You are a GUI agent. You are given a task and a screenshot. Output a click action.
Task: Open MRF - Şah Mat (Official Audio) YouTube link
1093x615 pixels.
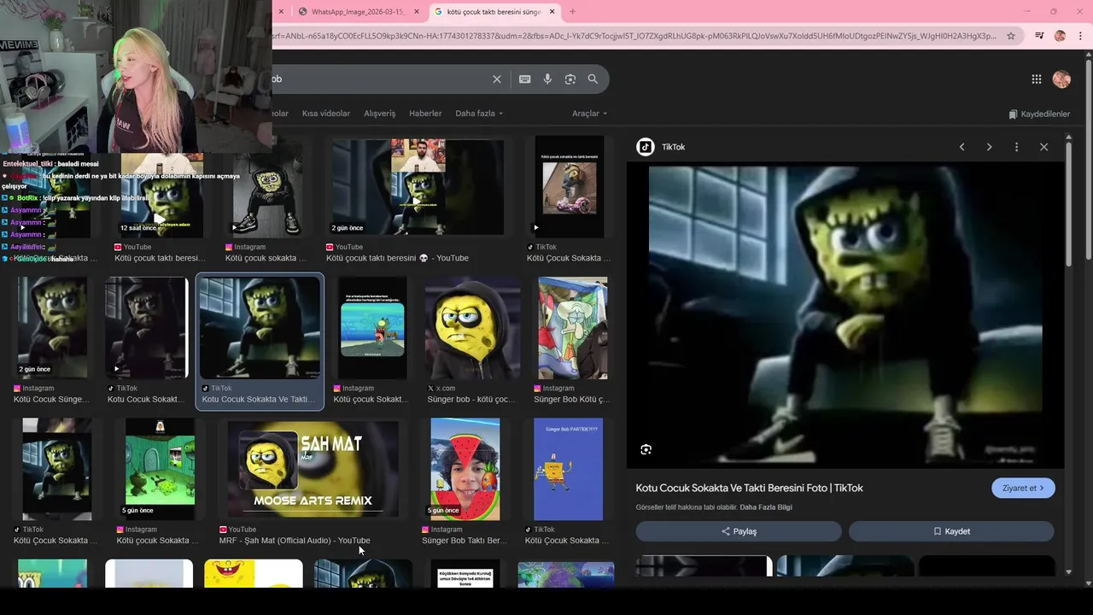tap(295, 541)
